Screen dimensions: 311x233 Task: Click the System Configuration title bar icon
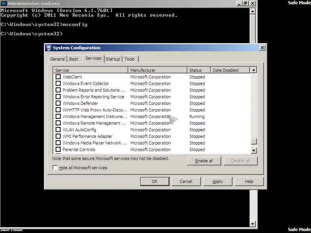(49, 48)
